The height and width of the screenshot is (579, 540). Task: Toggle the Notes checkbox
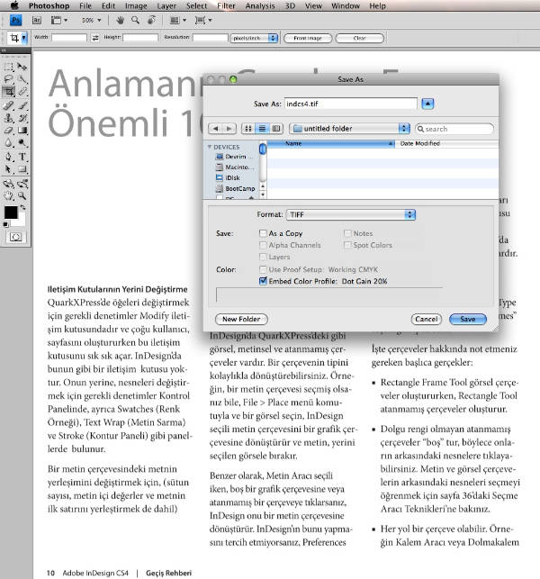347,233
